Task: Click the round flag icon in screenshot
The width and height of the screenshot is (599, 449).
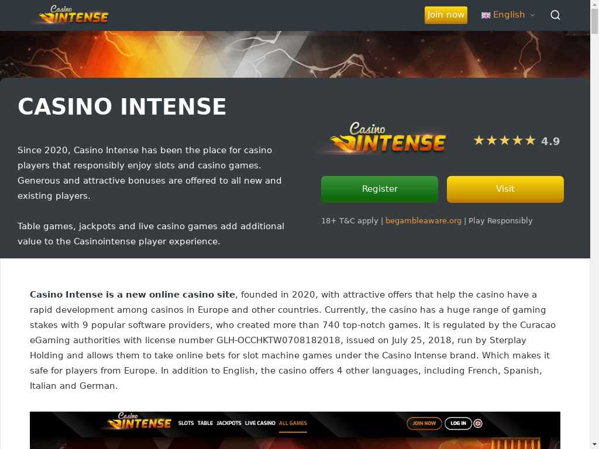Action: click(478, 423)
